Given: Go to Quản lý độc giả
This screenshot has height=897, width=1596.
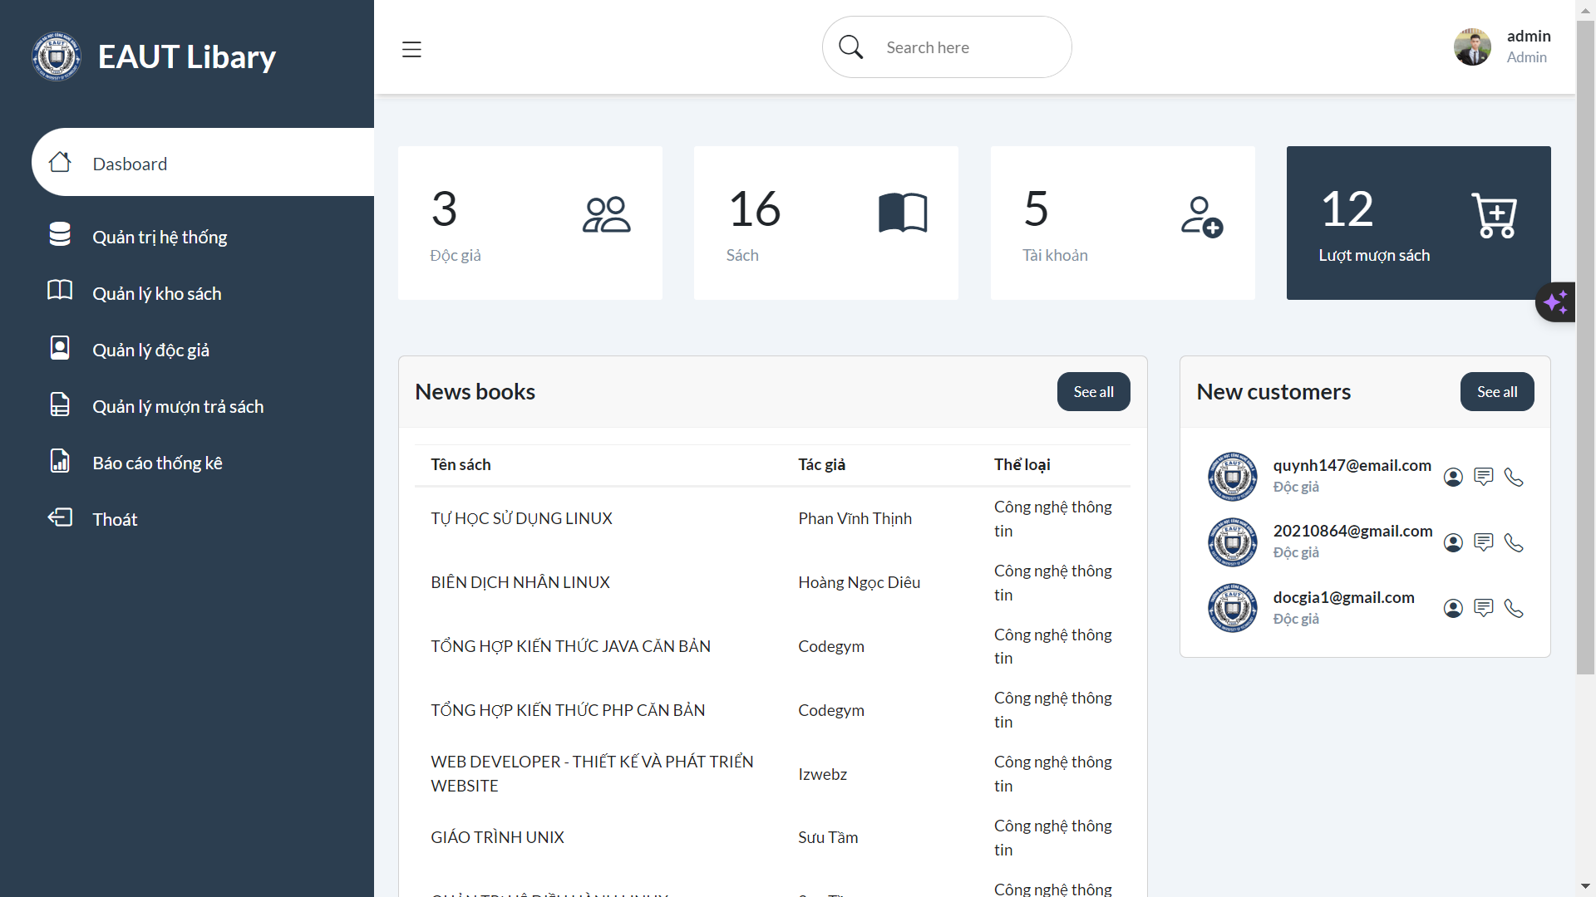Looking at the screenshot, I should click(x=150, y=350).
